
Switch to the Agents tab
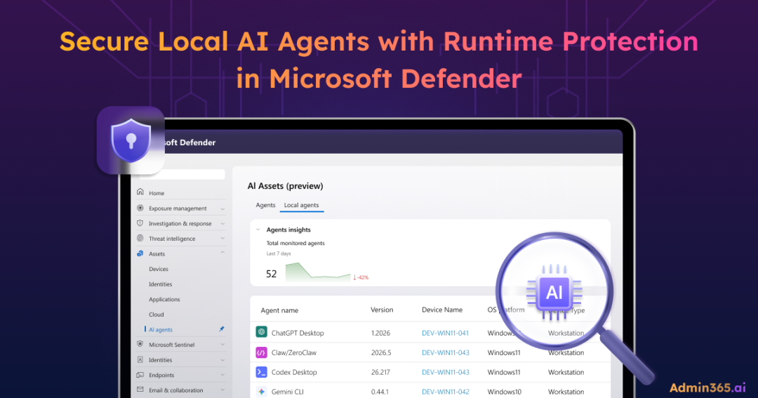pos(265,205)
